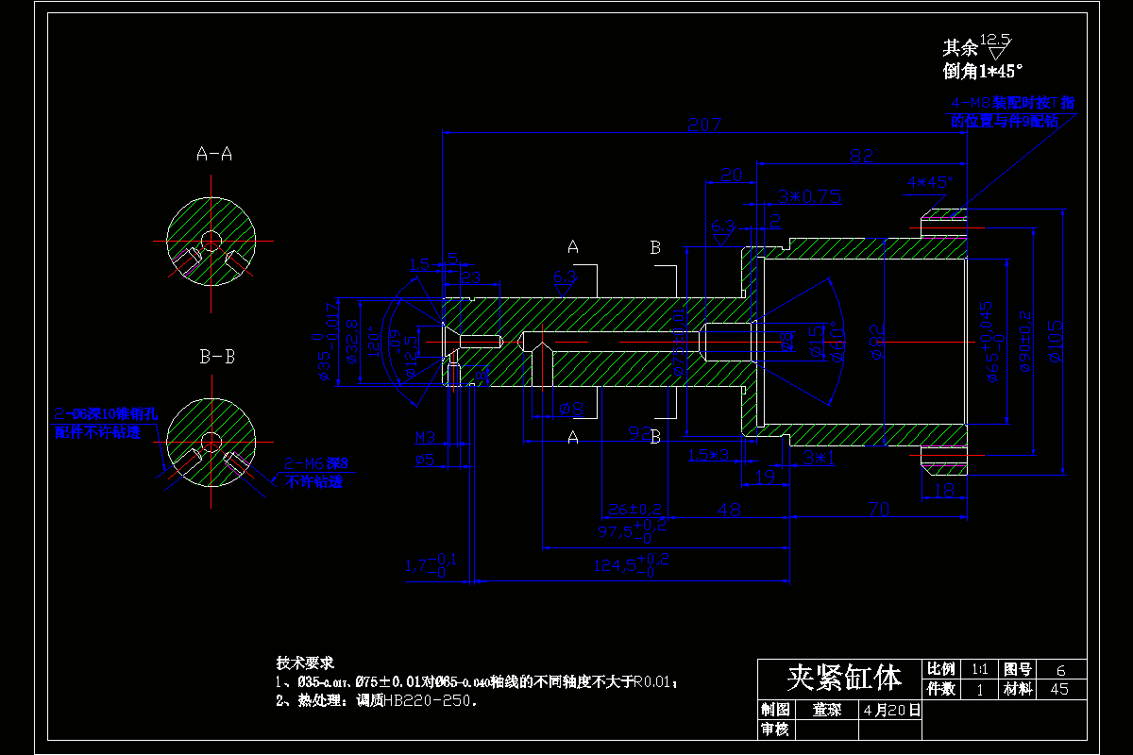This screenshot has height=755, width=1133.
Task: Click the '其余' surface finish note
Action: pos(959,48)
